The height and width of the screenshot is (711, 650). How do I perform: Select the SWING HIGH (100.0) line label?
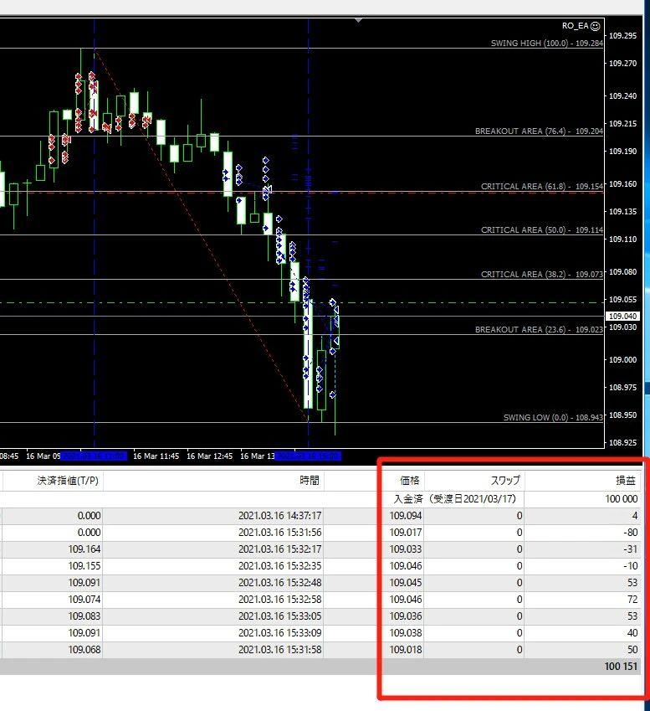(x=546, y=43)
